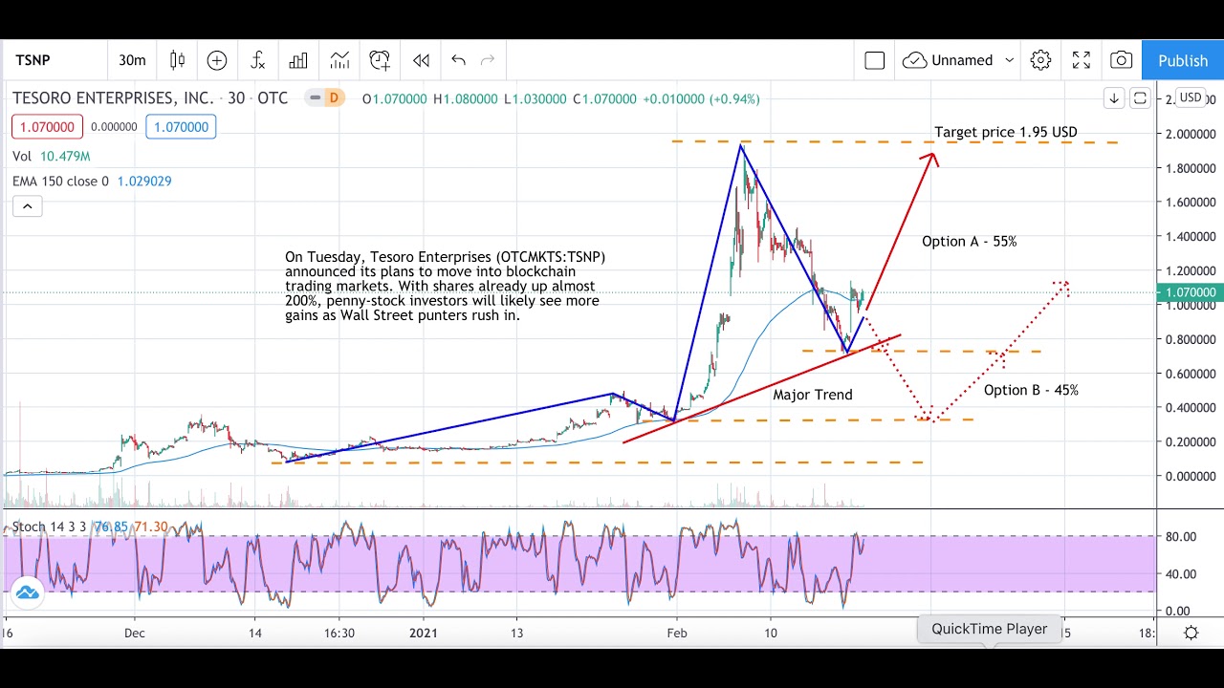1224x688 pixels.
Task: Create an alert with the alarm clock icon
Action: [380, 60]
